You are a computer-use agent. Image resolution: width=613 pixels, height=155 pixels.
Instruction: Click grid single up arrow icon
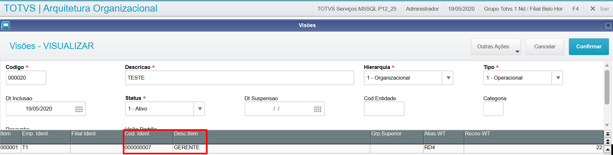(608, 149)
